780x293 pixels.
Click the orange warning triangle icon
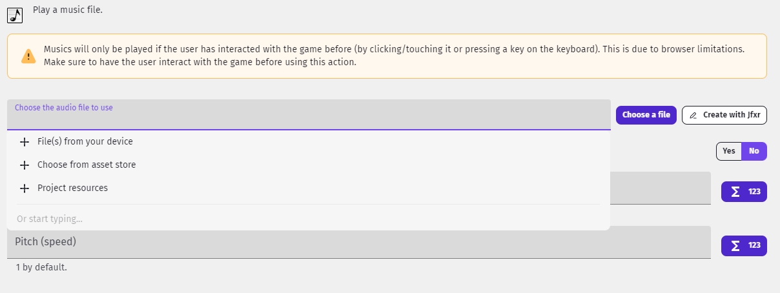tap(28, 56)
